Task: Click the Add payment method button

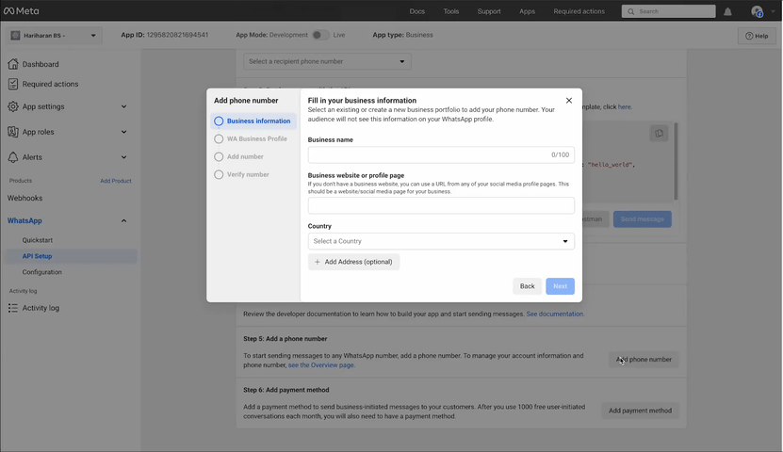Action: 640,411
